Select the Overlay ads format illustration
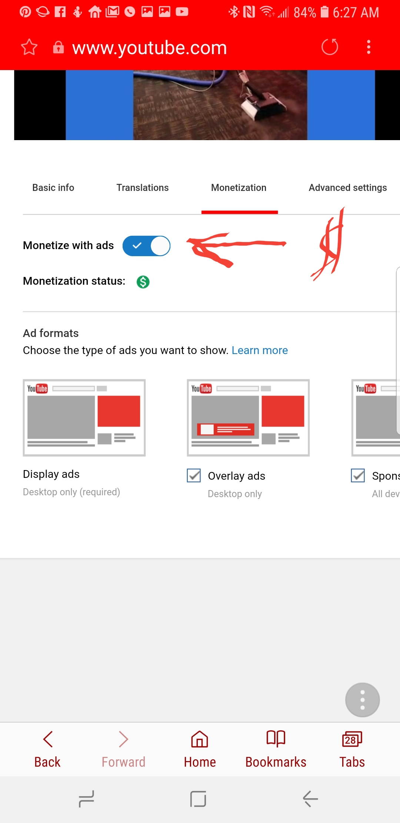The height and width of the screenshot is (823, 400). pos(248,417)
